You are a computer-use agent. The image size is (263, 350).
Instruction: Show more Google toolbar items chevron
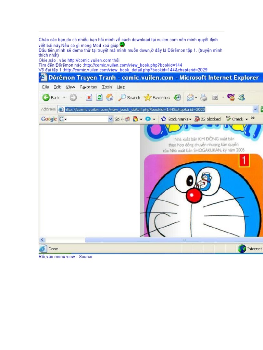pos(253,118)
